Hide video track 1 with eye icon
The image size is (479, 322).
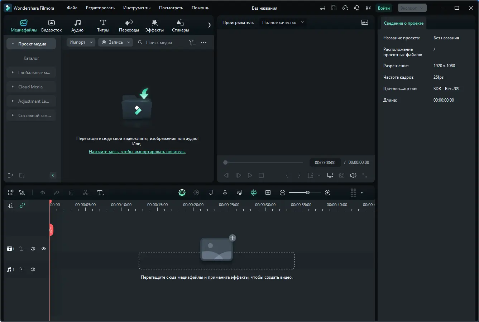pos(44,249)
